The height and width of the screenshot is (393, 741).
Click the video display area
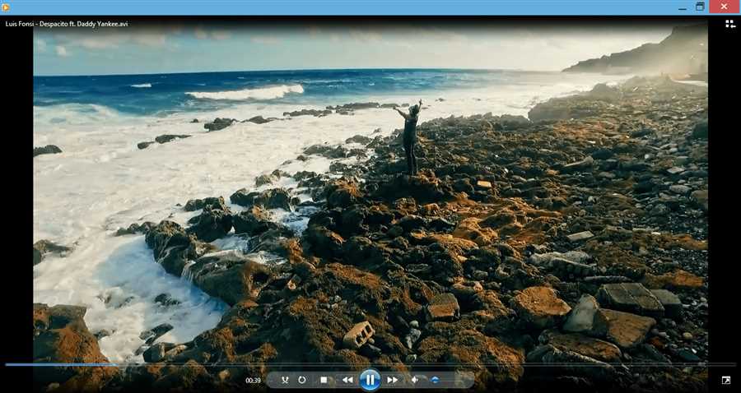370,197
